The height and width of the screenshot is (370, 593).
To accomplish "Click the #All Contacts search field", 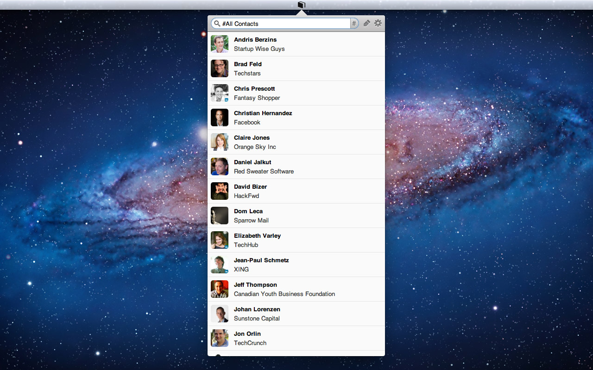I will tap(284, 24).
